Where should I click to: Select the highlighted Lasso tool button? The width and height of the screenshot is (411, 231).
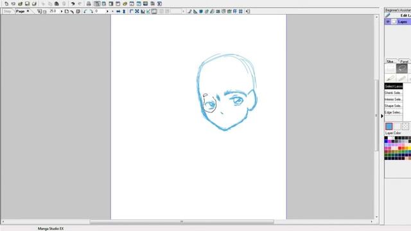(x=401, y=69)
